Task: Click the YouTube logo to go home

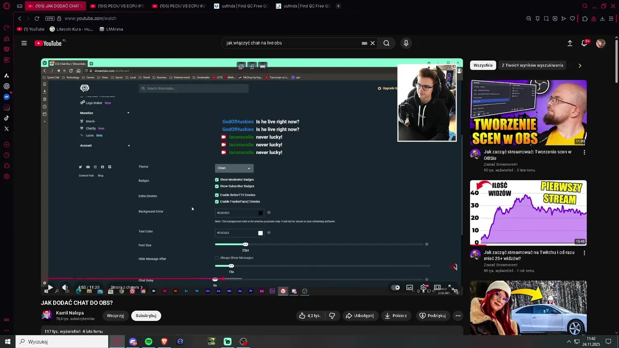Action: pyautogui.click(x=48, y=43)
